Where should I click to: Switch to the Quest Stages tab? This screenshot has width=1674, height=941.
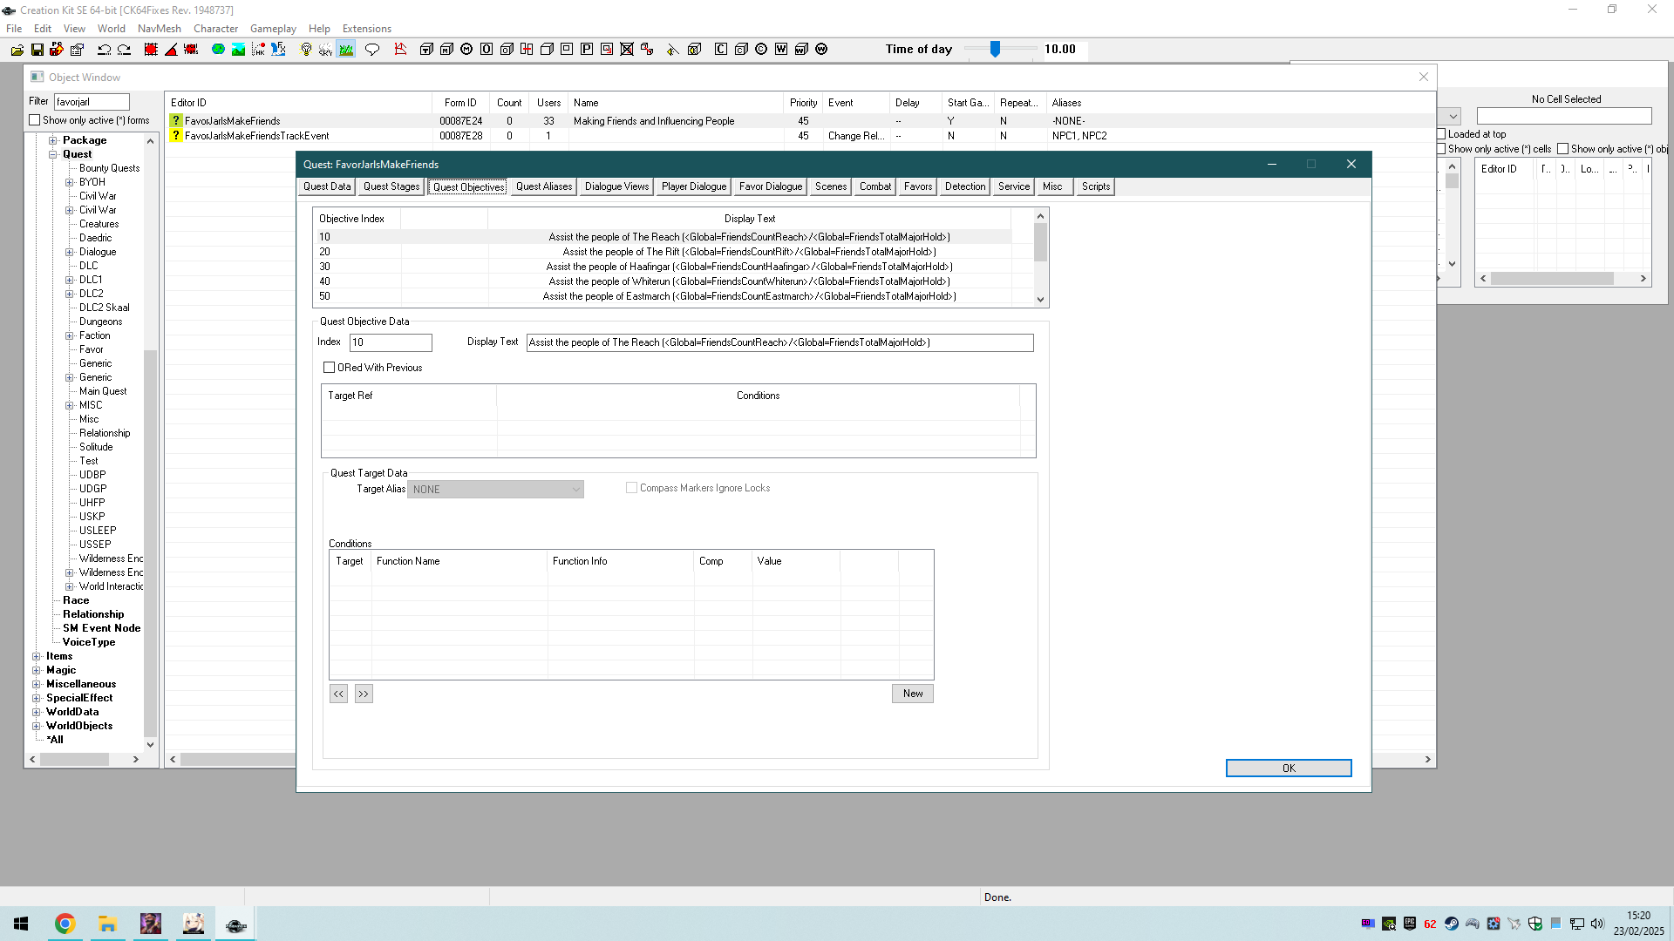click(391, 186)
